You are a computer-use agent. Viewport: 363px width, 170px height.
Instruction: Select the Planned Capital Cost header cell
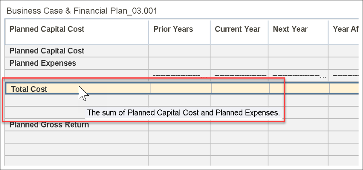[47, 29]
